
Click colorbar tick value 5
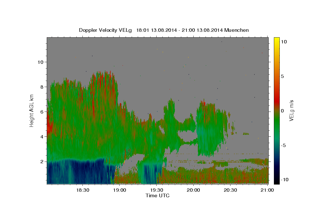(282, 76)
